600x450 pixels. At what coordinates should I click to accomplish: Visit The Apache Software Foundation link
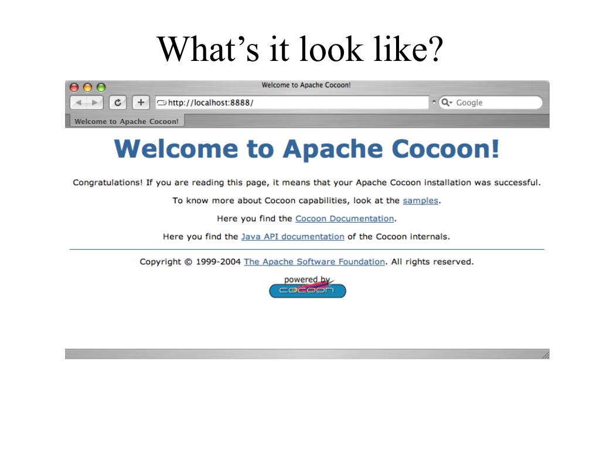314,262
